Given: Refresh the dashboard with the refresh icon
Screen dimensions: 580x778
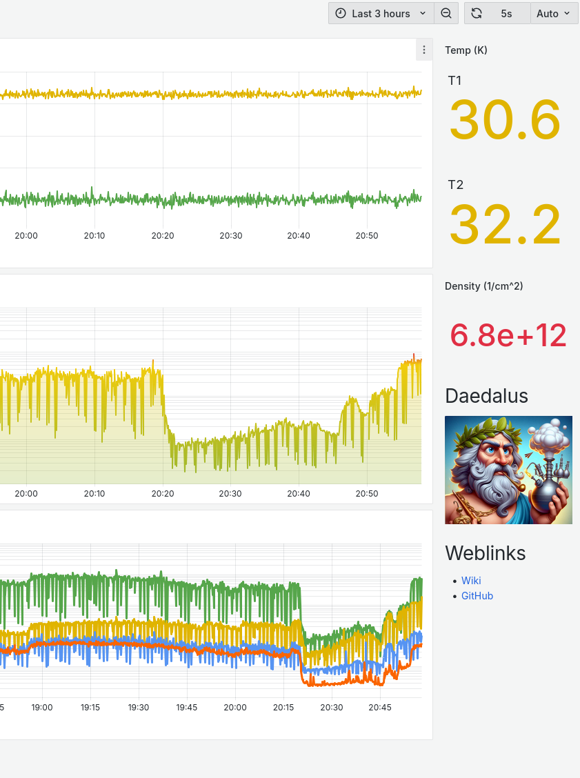Looking at the screenshot, I should 477,13.
